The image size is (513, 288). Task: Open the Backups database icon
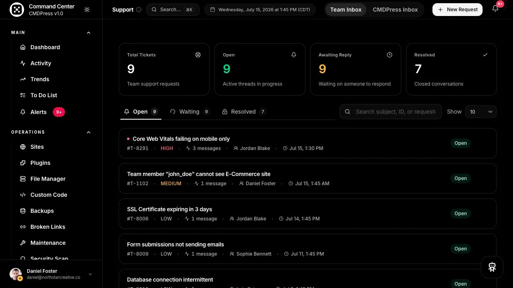[x=23, y=211]
